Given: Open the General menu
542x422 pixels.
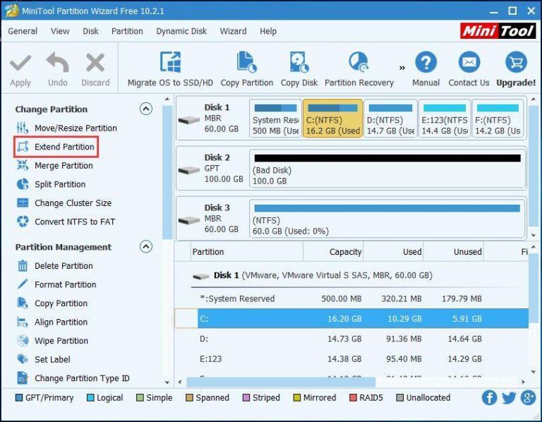Looking at the screenshot, I should coord(23,31).
